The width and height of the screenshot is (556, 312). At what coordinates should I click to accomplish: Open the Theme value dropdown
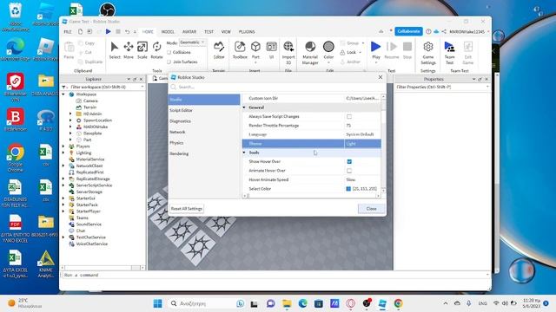(x=363, y=144)
